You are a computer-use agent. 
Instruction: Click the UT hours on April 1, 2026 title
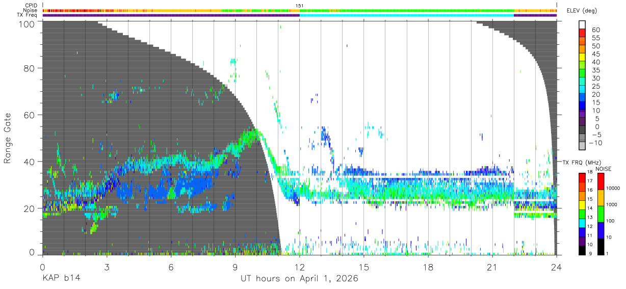click(299, 279)
